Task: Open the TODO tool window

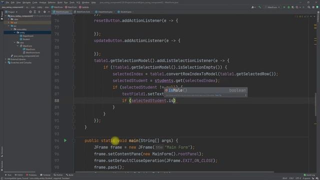Action: [x=18, y=175]
